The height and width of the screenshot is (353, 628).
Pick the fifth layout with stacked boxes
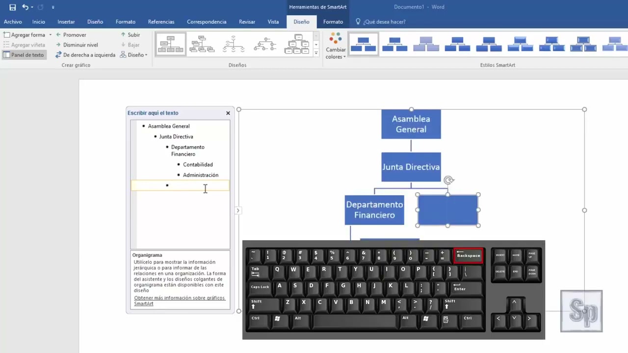click(x=296, y=44)
